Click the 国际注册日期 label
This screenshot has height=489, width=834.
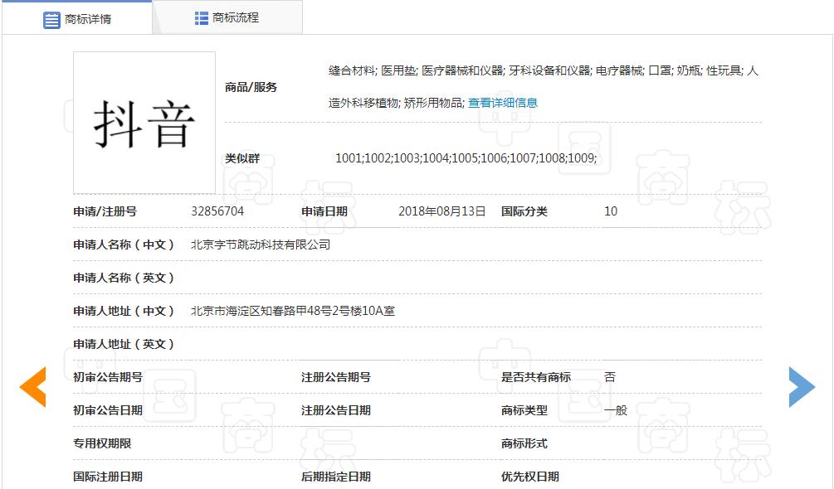tap(108, 477)
